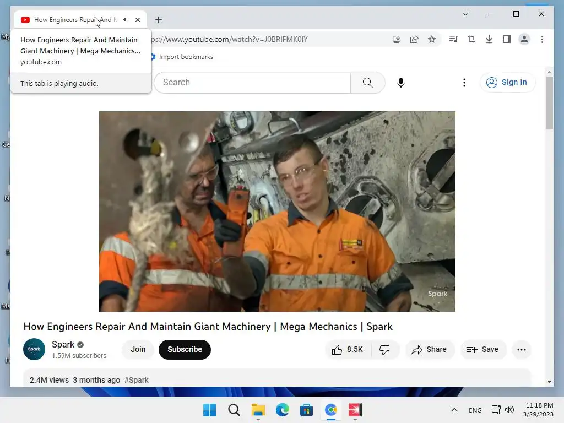Open the taskbar clock and date
Image resolution: width=564 pixels, height=423 pixels.
pos(539,410)
